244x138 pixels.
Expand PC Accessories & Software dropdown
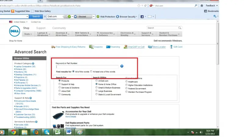click(x=106, y=34)
